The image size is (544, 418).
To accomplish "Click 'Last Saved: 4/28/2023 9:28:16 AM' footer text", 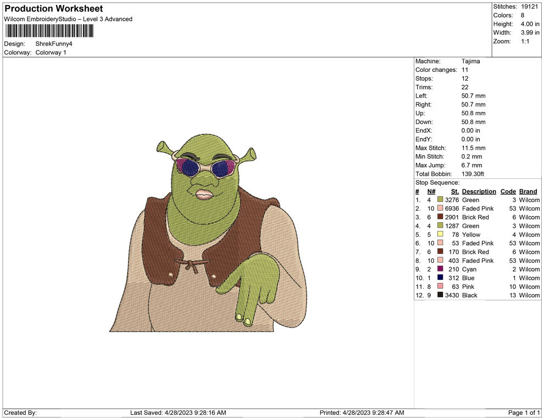I will click(x=179, y=413).
